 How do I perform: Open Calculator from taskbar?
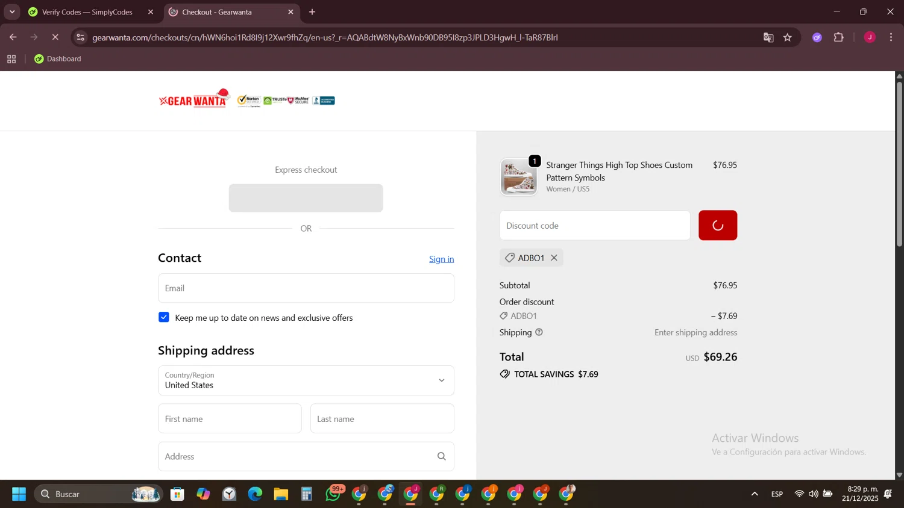pyautogui.click(x=307, y=494)
